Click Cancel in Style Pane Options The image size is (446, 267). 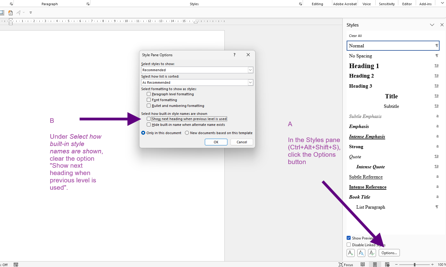[242, 142]
